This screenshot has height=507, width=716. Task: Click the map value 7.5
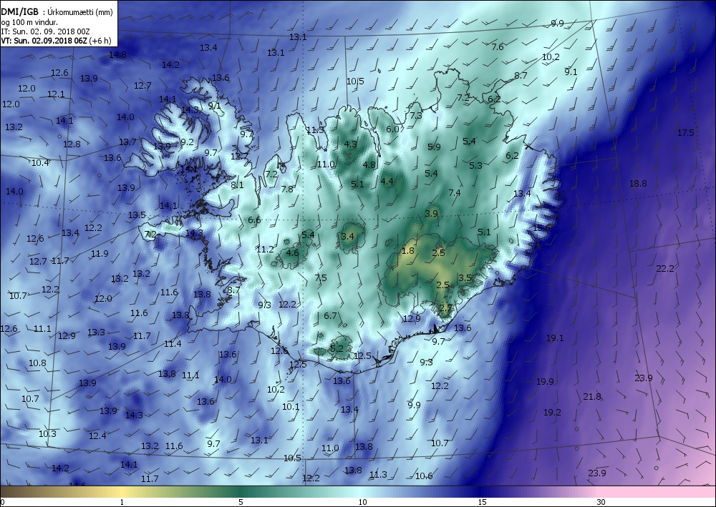321,277
